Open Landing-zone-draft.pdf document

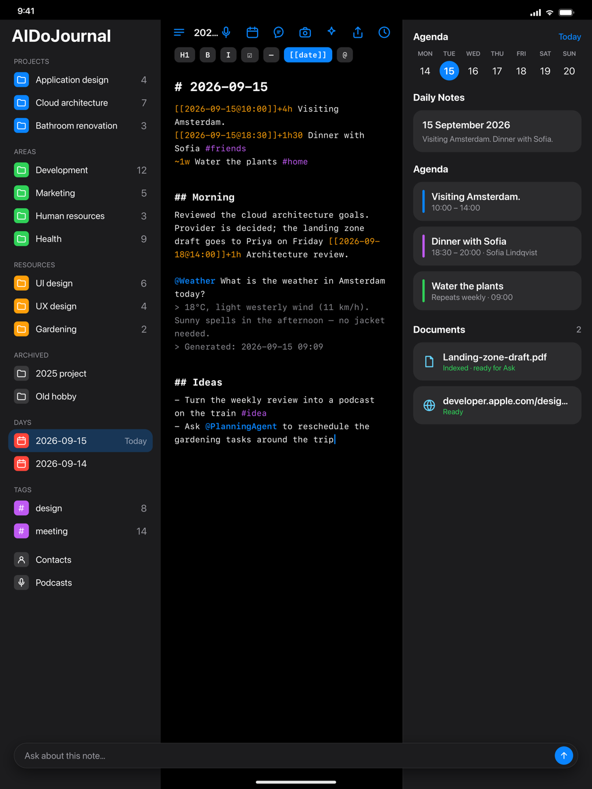pos(497,362)
